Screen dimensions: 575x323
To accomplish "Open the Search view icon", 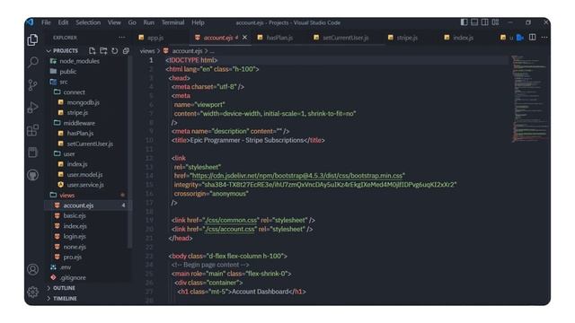I will (32, 62).
